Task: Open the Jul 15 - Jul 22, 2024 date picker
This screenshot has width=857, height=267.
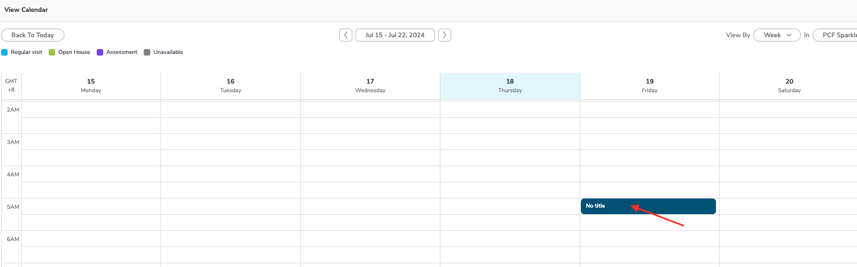Action: coord(395,35)
